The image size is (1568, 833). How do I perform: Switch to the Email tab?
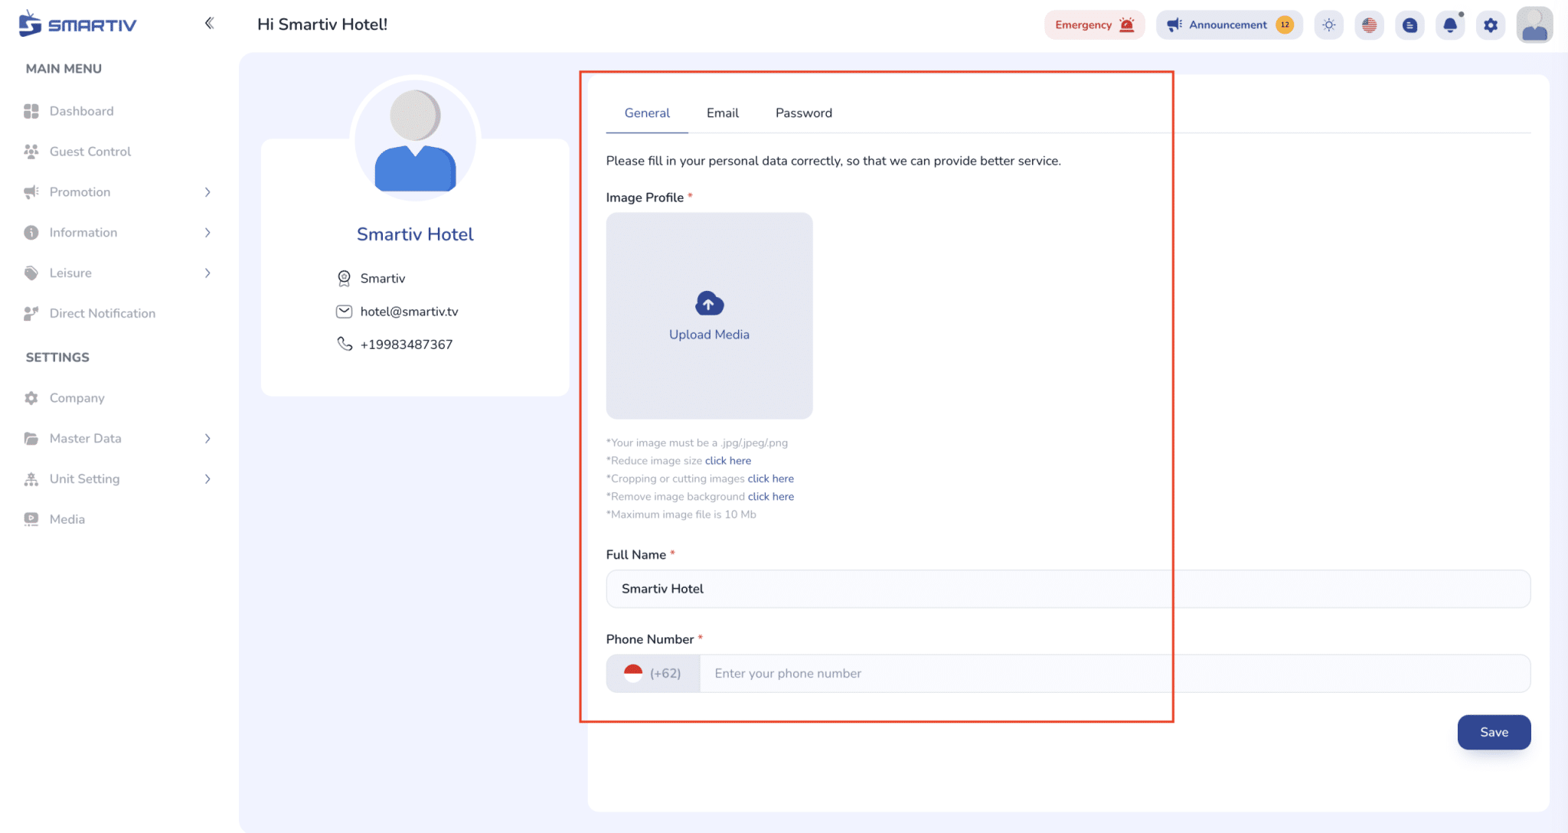pos(723,113)
